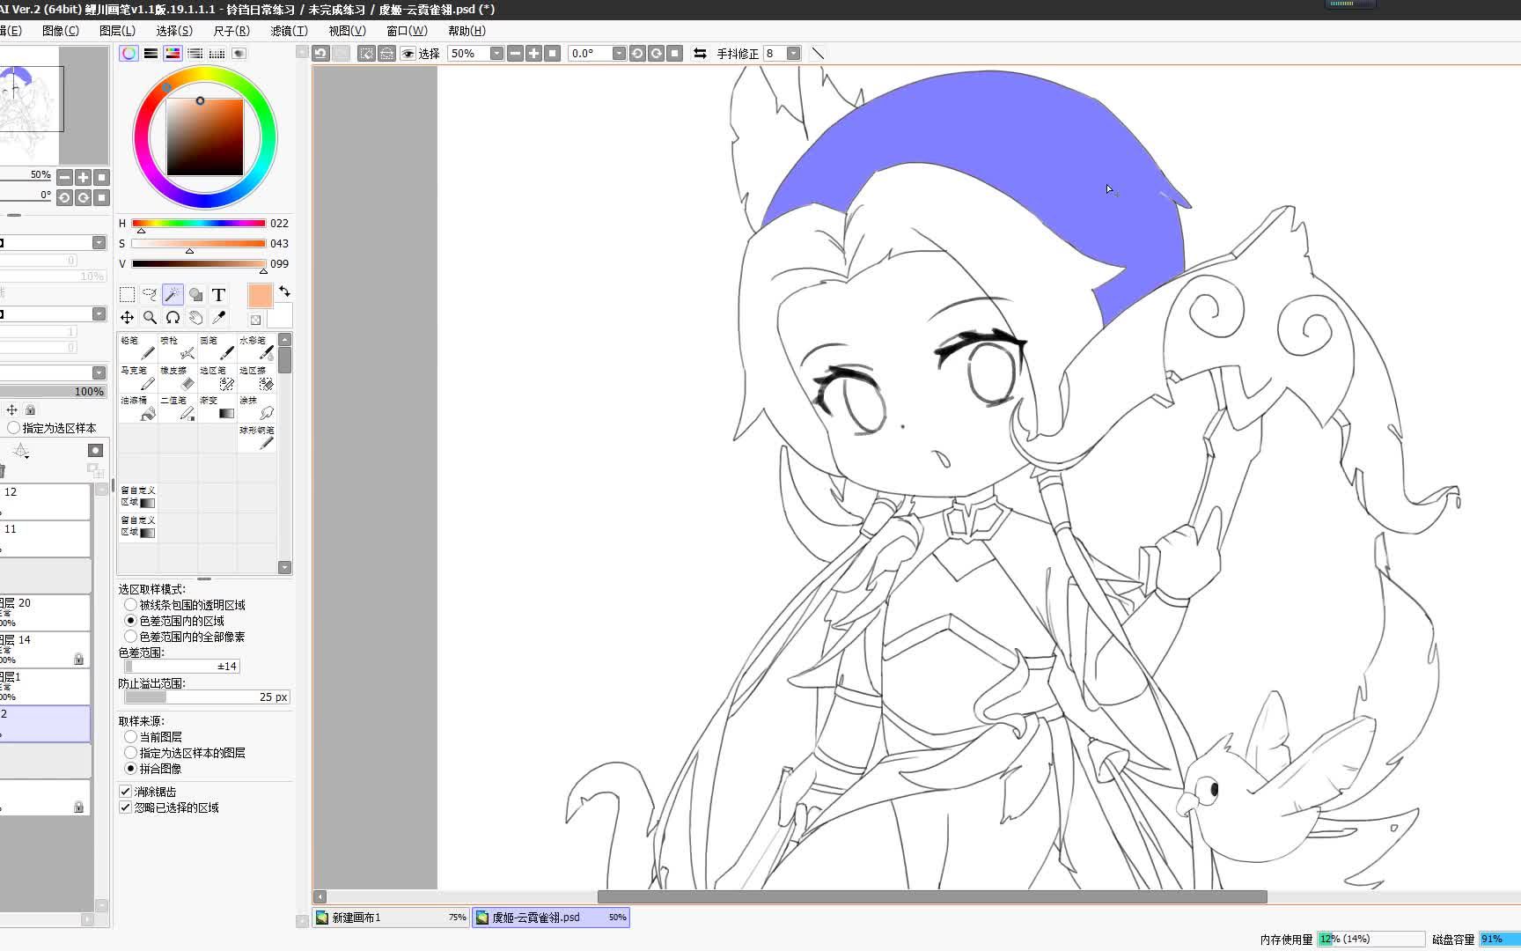The height and width of the screenshot is (951, 1521).
Task: Select 被线条包围的透明区域 radio option
Action: [131, 605]
